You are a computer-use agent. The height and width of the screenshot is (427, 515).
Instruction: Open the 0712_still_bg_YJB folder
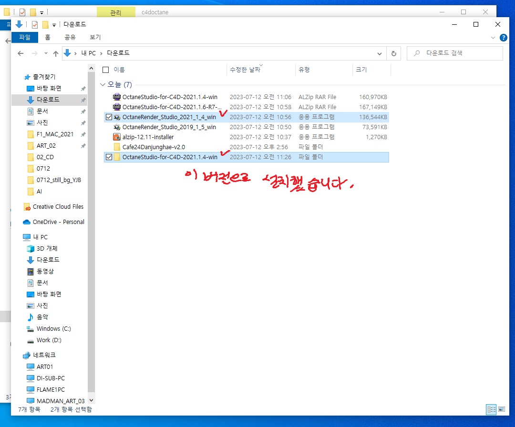[59, 180]
